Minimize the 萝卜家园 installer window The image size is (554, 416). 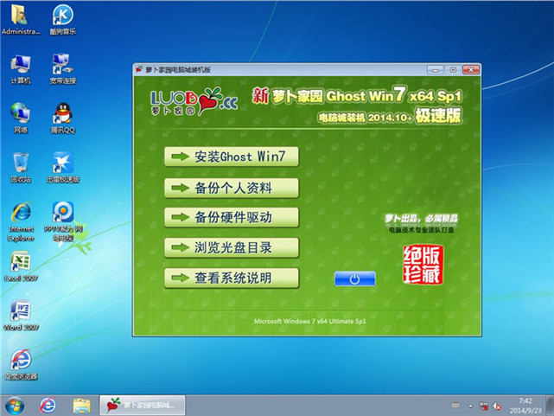(436, 70)
